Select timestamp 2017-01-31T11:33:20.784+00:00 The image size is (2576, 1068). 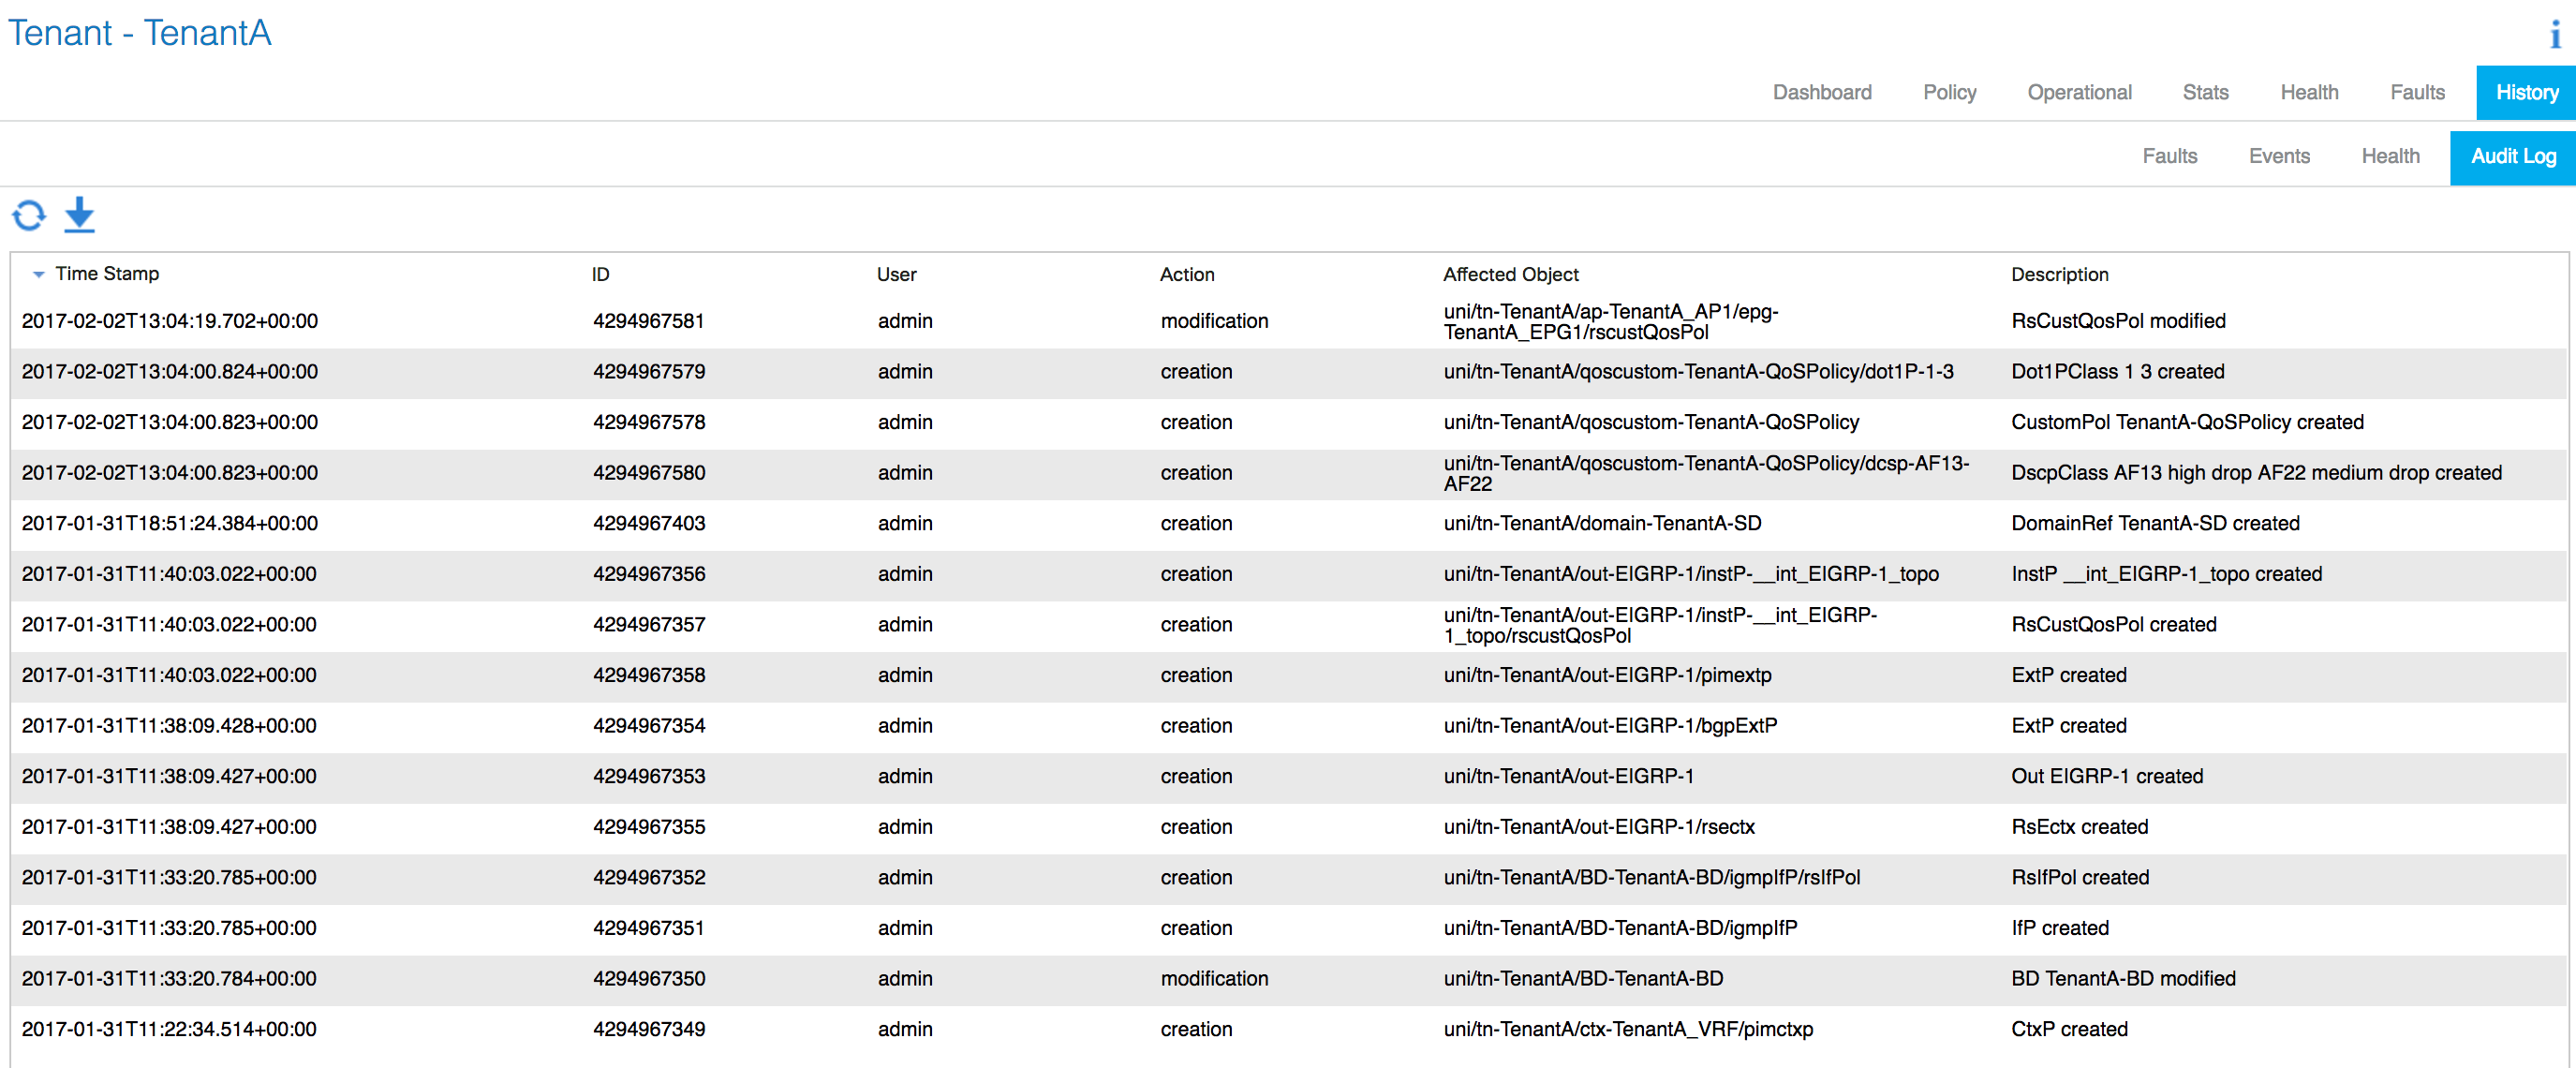pyautogui.click(x=169, y=979)
